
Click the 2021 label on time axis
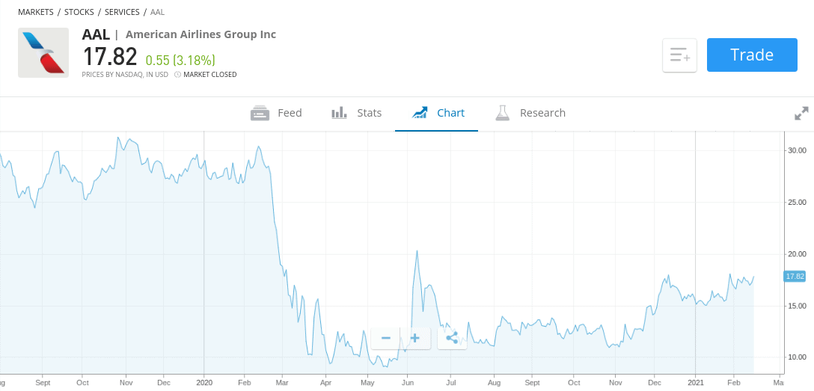tap(696, 382)
